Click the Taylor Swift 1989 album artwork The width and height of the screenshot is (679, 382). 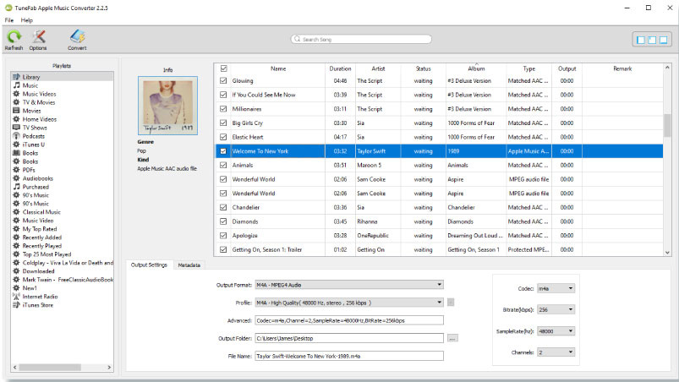tap(167, 106)
